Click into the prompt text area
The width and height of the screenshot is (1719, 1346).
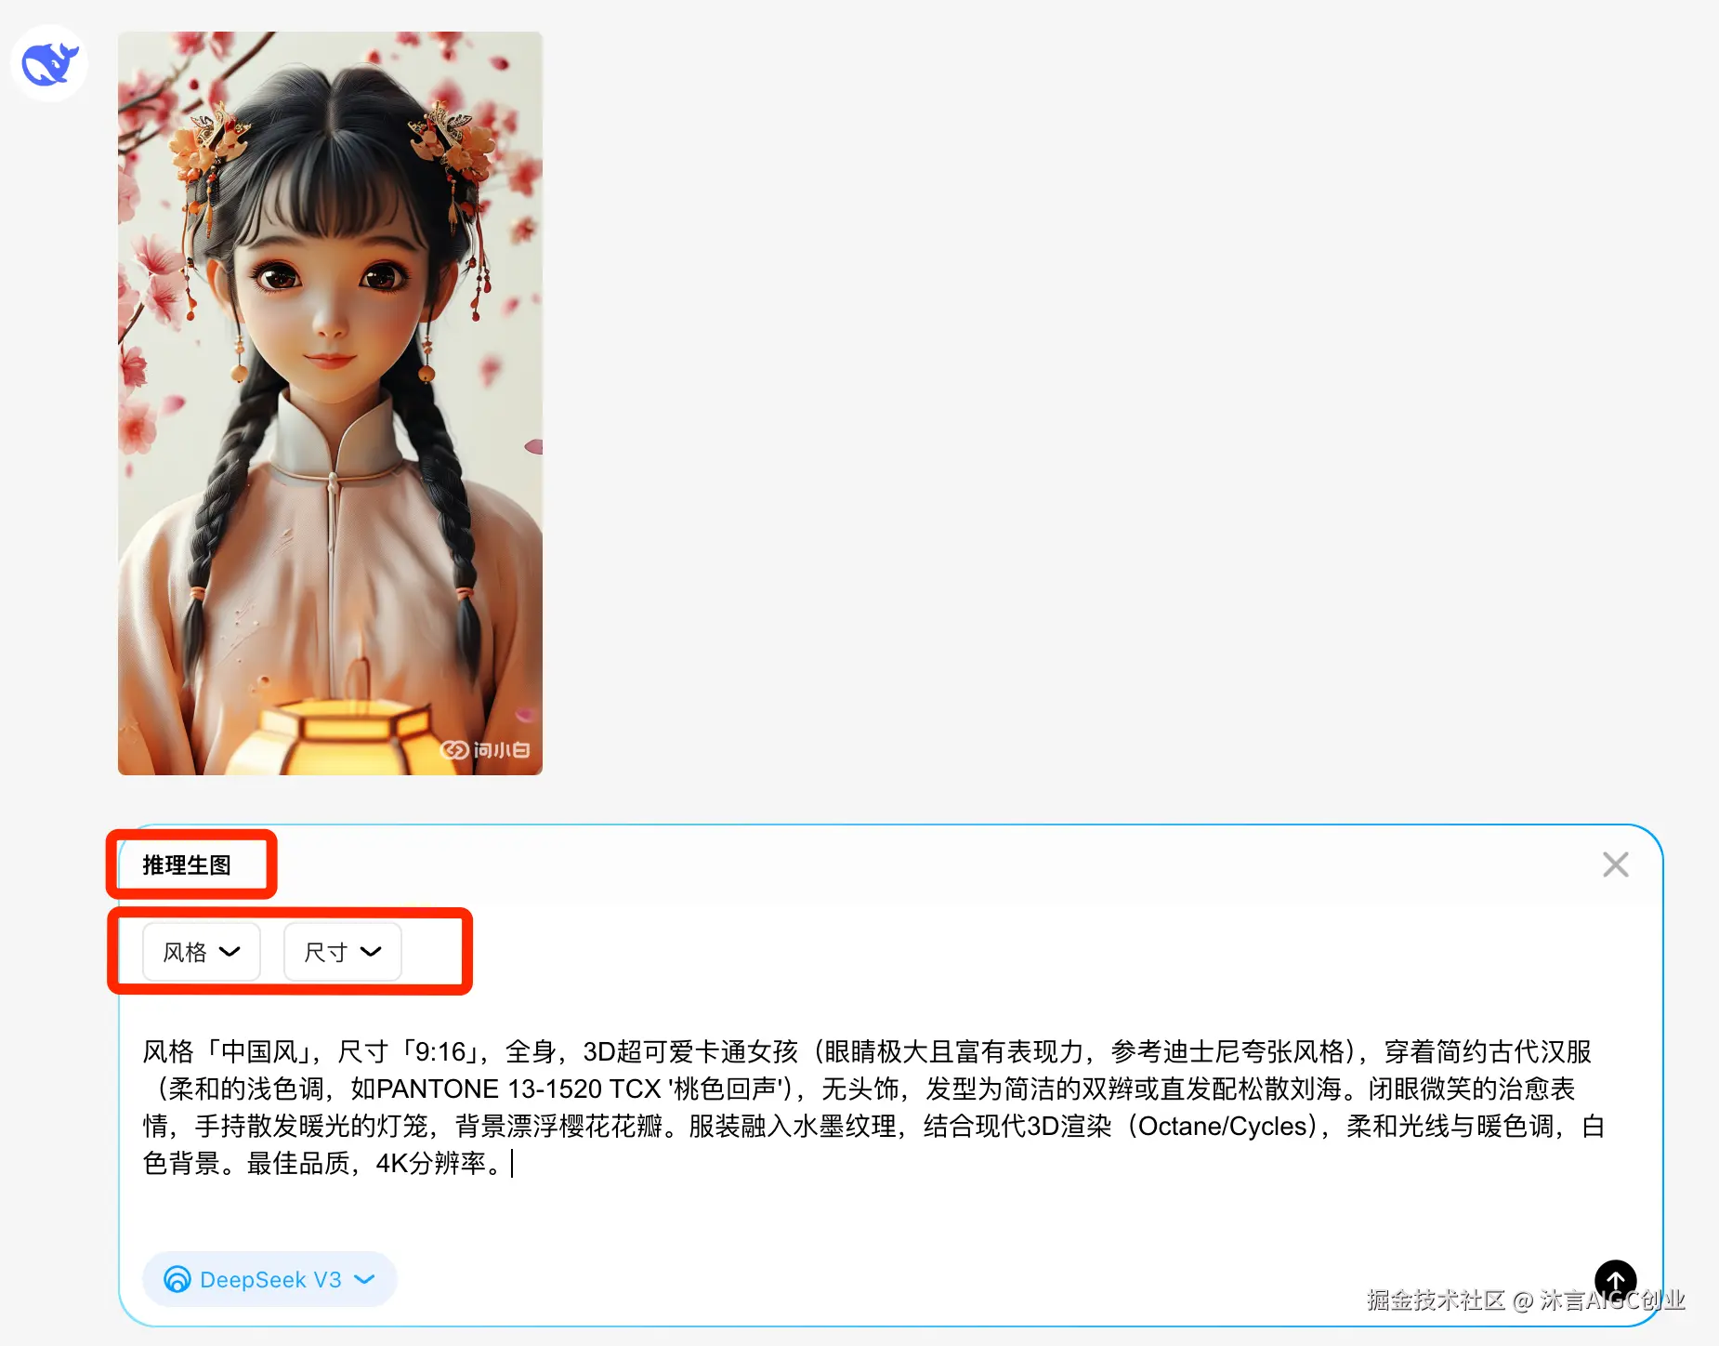(873, 1107)
